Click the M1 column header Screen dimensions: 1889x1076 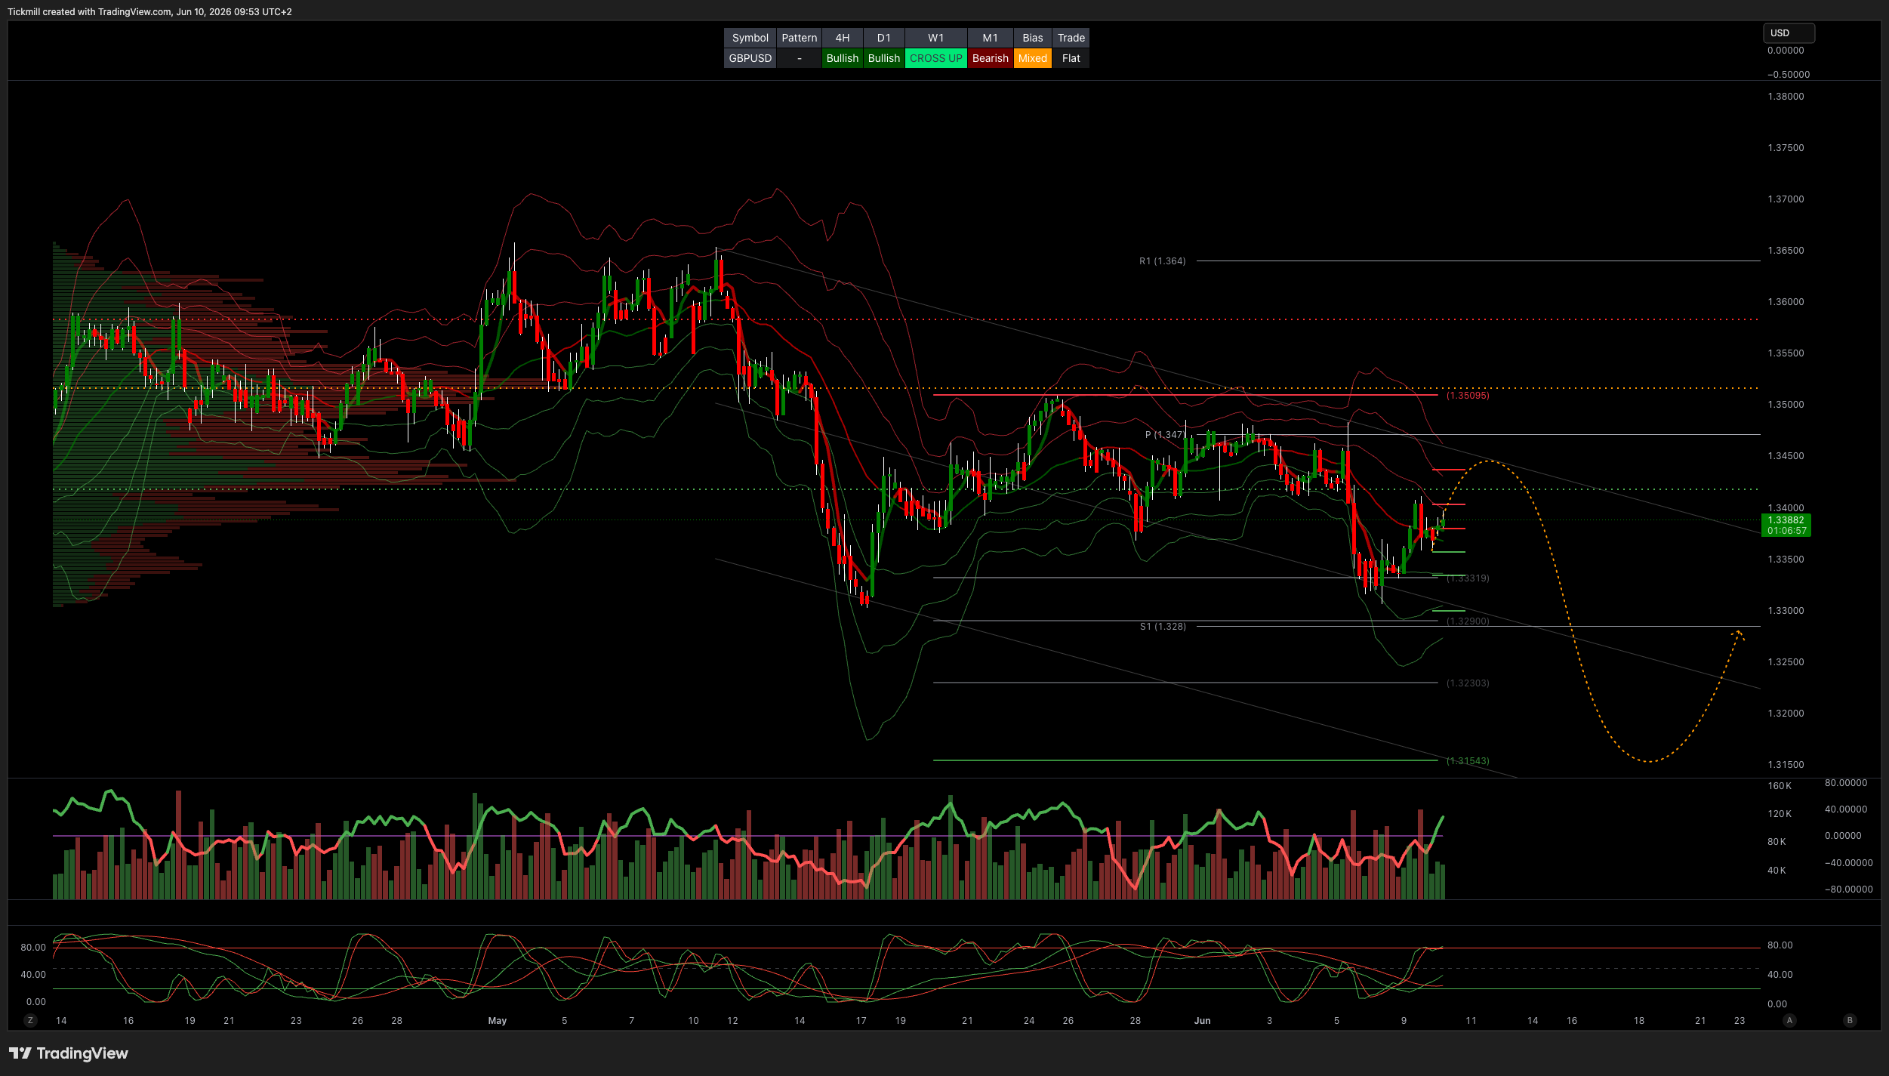pos(990,38)
